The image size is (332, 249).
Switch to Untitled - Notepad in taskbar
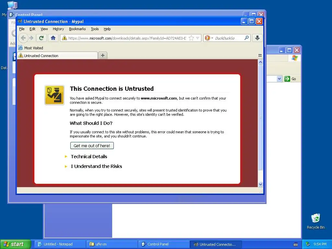click(x=60, y=244)
